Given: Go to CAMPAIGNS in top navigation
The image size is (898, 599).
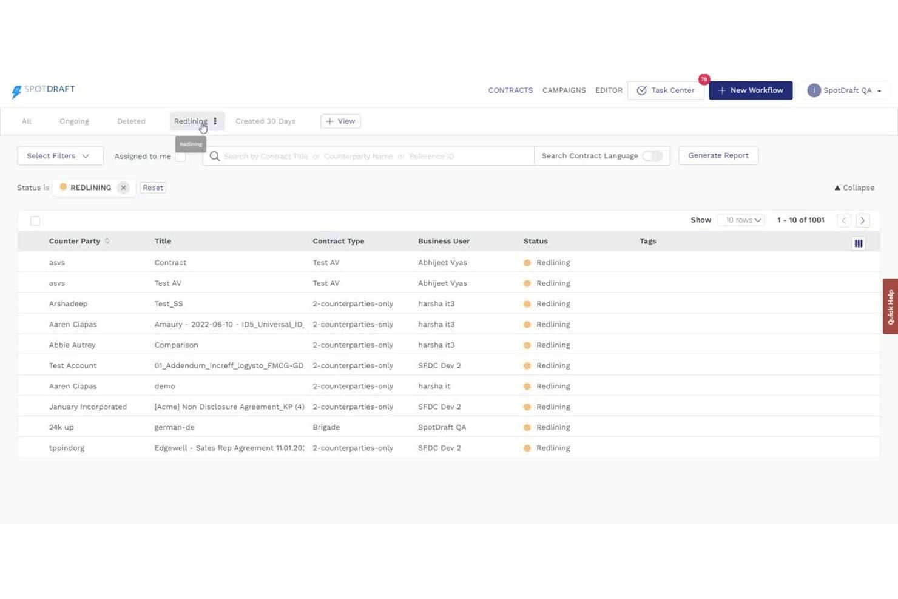Looking at the screenshot, I should coord(564,90).
